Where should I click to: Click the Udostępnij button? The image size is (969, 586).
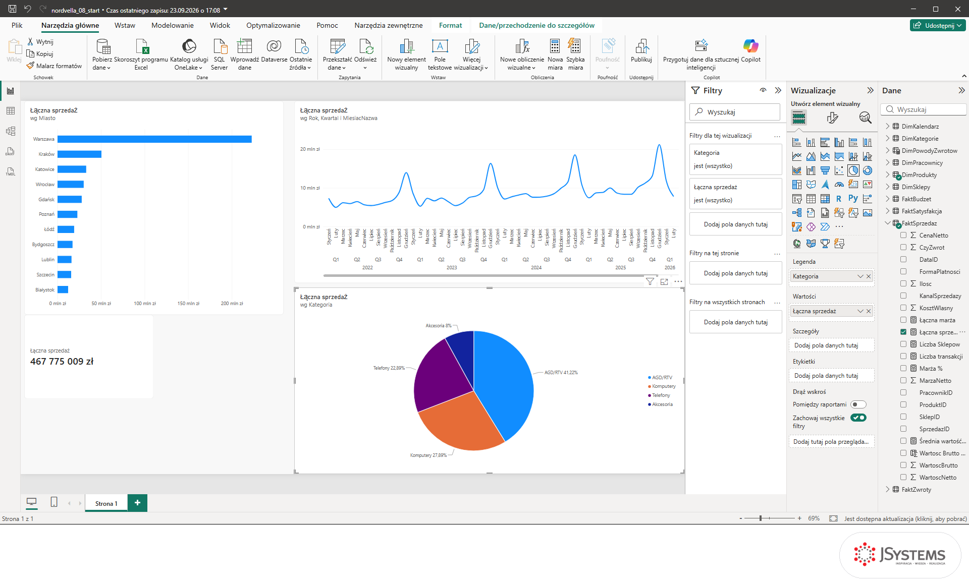coord(938,25)
